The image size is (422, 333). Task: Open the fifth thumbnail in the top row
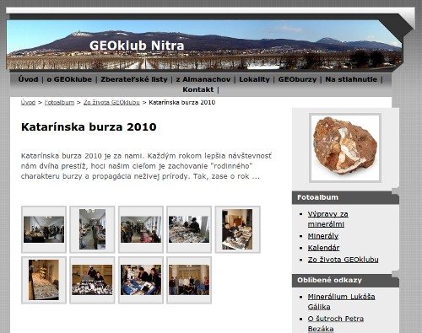(x=237, y=229)
